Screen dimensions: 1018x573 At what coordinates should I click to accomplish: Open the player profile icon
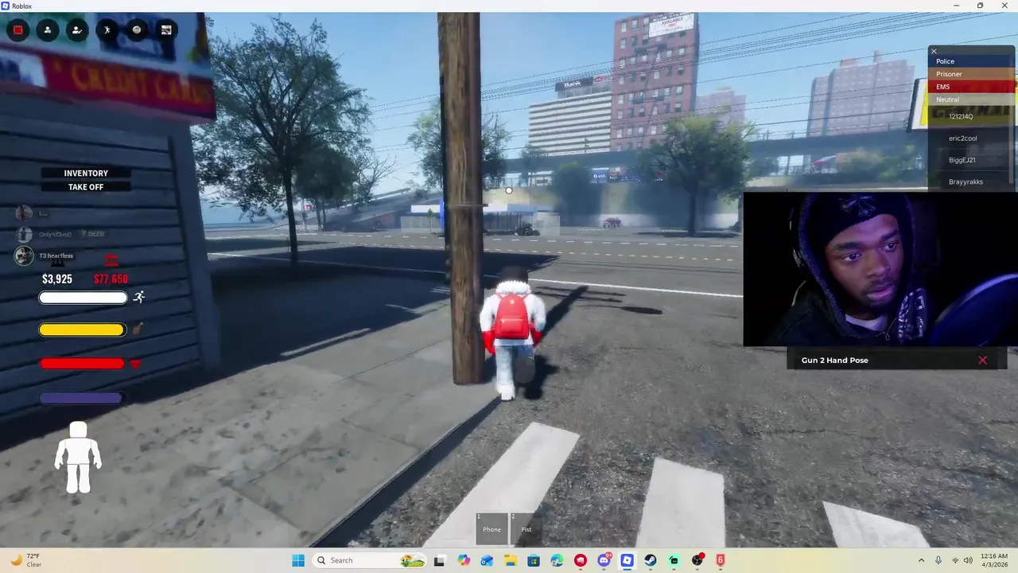click(x=47, y=30)
